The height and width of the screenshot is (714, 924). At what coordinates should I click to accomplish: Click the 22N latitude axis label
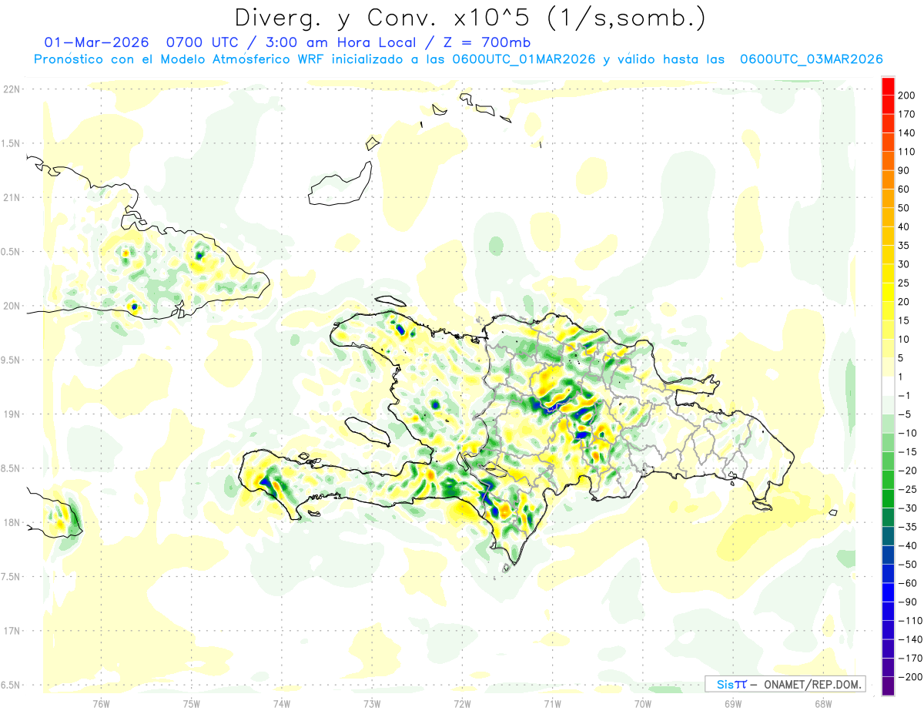click(x=11, y=89)
